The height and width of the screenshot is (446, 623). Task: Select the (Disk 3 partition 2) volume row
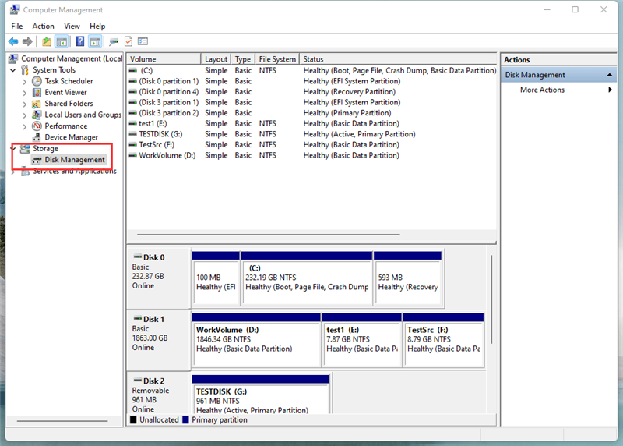pyautogui.click(x=311, y=113)
